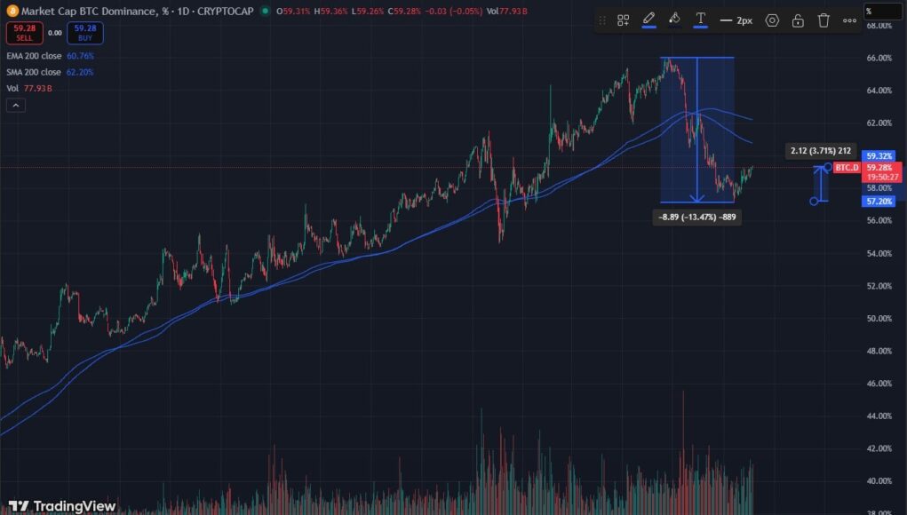Image resolution: width=907 pixels, height=515 pixels.
Task: Open drawing settings hexagon icon
Action: point(772,20)
